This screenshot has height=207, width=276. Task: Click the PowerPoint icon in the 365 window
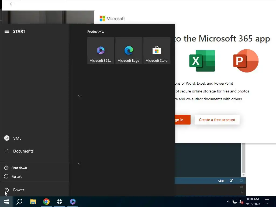click(x=246, y=61)
